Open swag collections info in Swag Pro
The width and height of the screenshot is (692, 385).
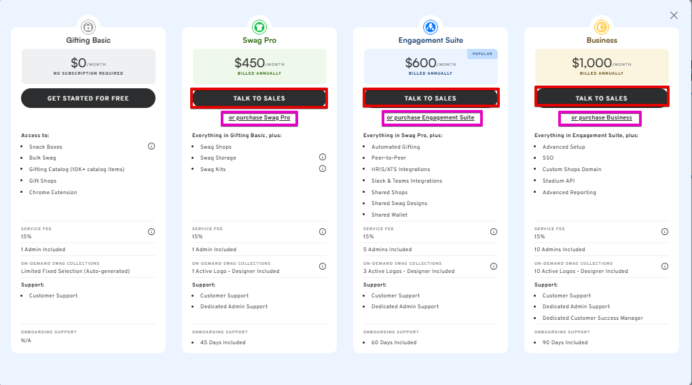click(x=323, y=266)
